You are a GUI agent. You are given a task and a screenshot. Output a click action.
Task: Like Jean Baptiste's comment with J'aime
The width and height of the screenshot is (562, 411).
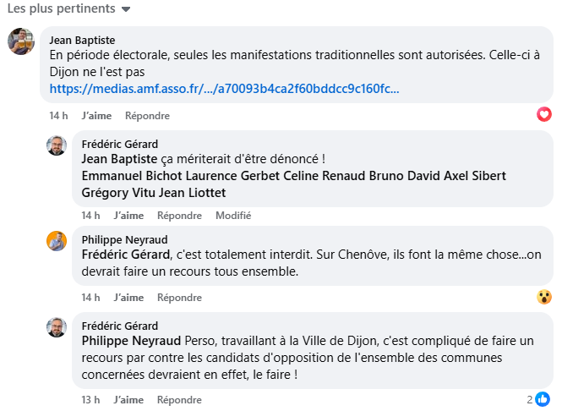click(x=97, y=116)
